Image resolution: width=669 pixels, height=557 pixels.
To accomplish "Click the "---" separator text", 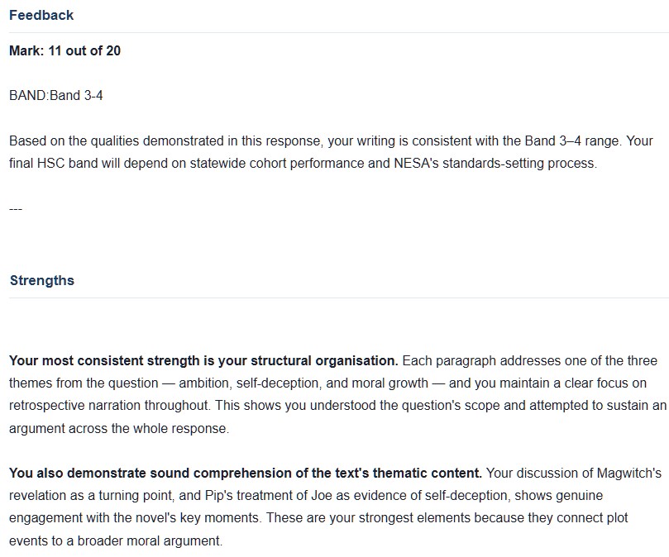I will click(16, 209).
